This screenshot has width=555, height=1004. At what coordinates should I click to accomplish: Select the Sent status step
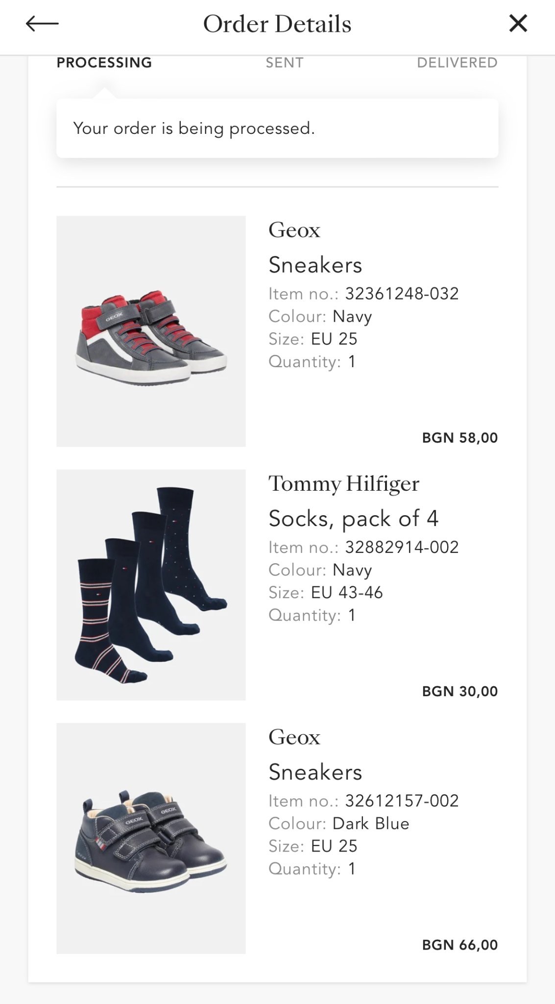(285, 63)
